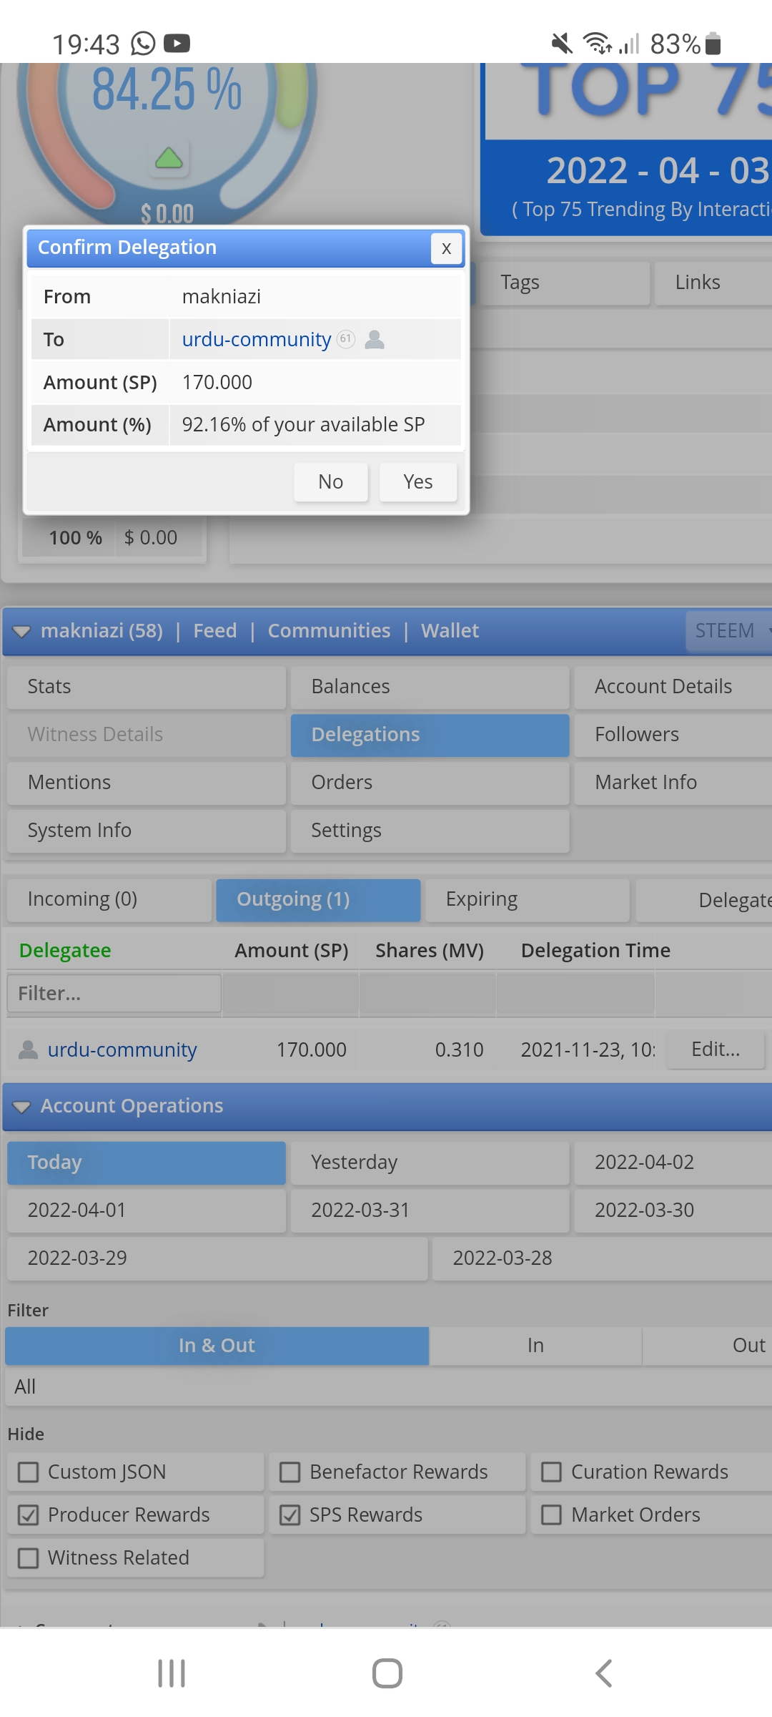
Task: Open the Tags tab
Action: click(x=565, y=283)
